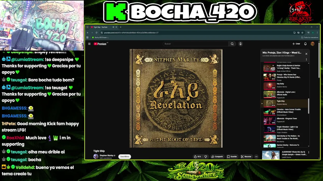Open a new browser tab
This screenshot has width=323, height=181.
coord(121,27)
